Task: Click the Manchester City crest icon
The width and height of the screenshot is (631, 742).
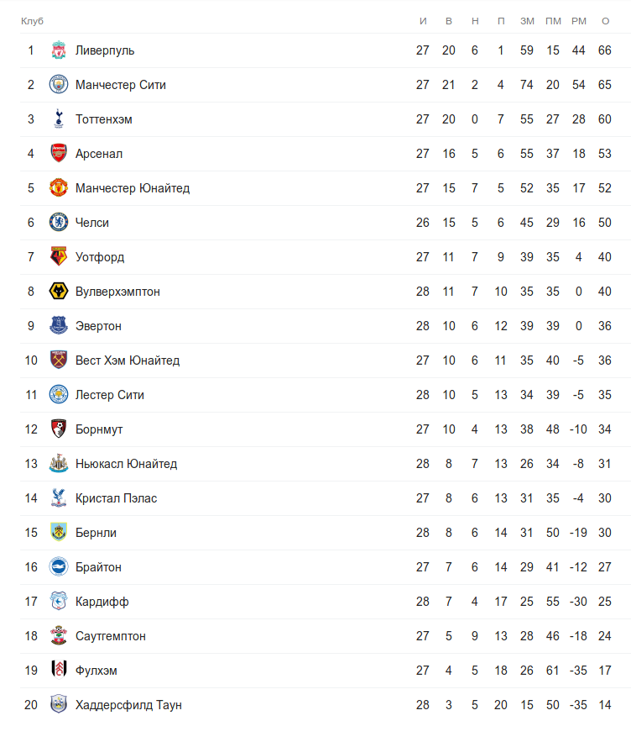Action: (58, 85)
